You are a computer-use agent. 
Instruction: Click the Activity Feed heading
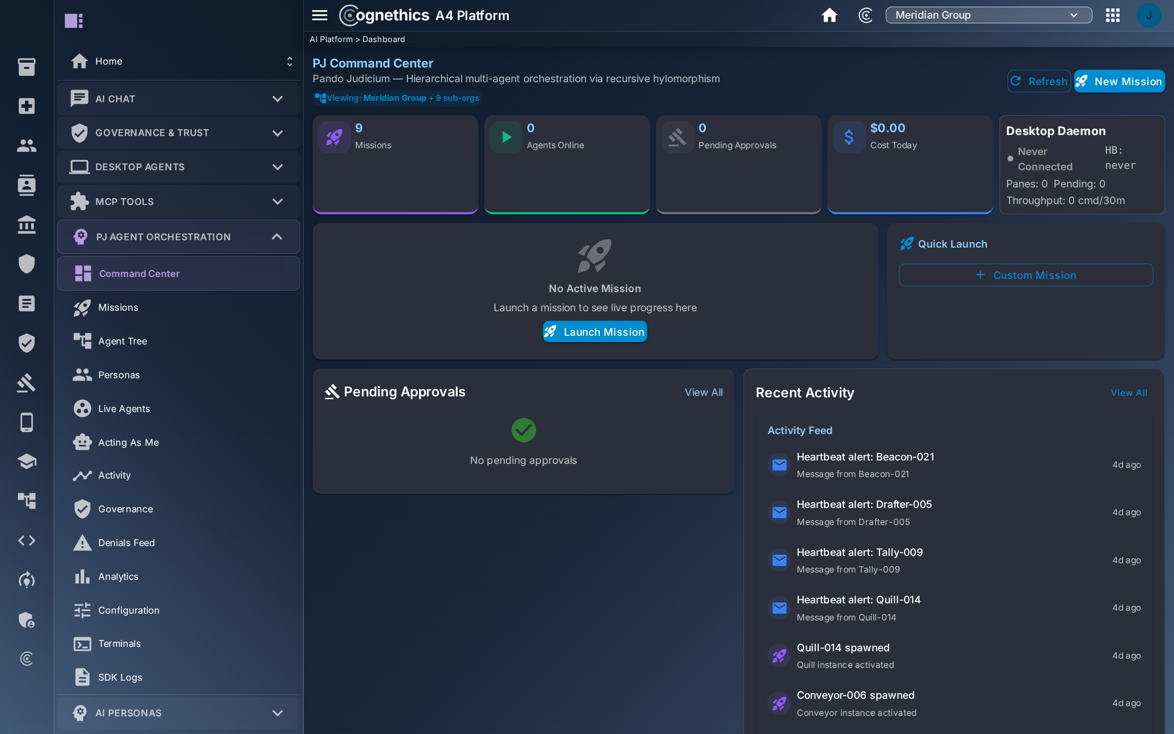pos(800,430)
